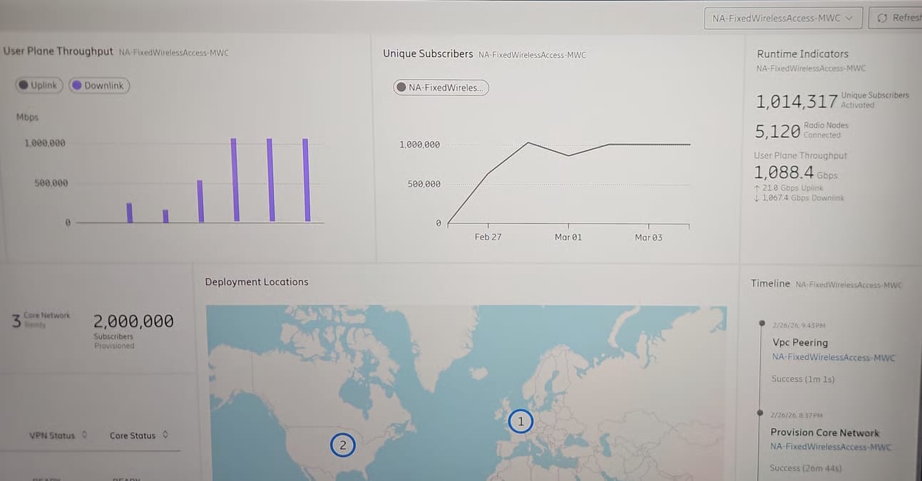Click the timeline dot beside Vpc Peering
This screenshot has width=922, height=481.
(x=762, y=324)
